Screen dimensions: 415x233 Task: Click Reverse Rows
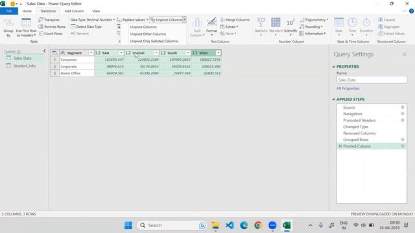point(52,27)
